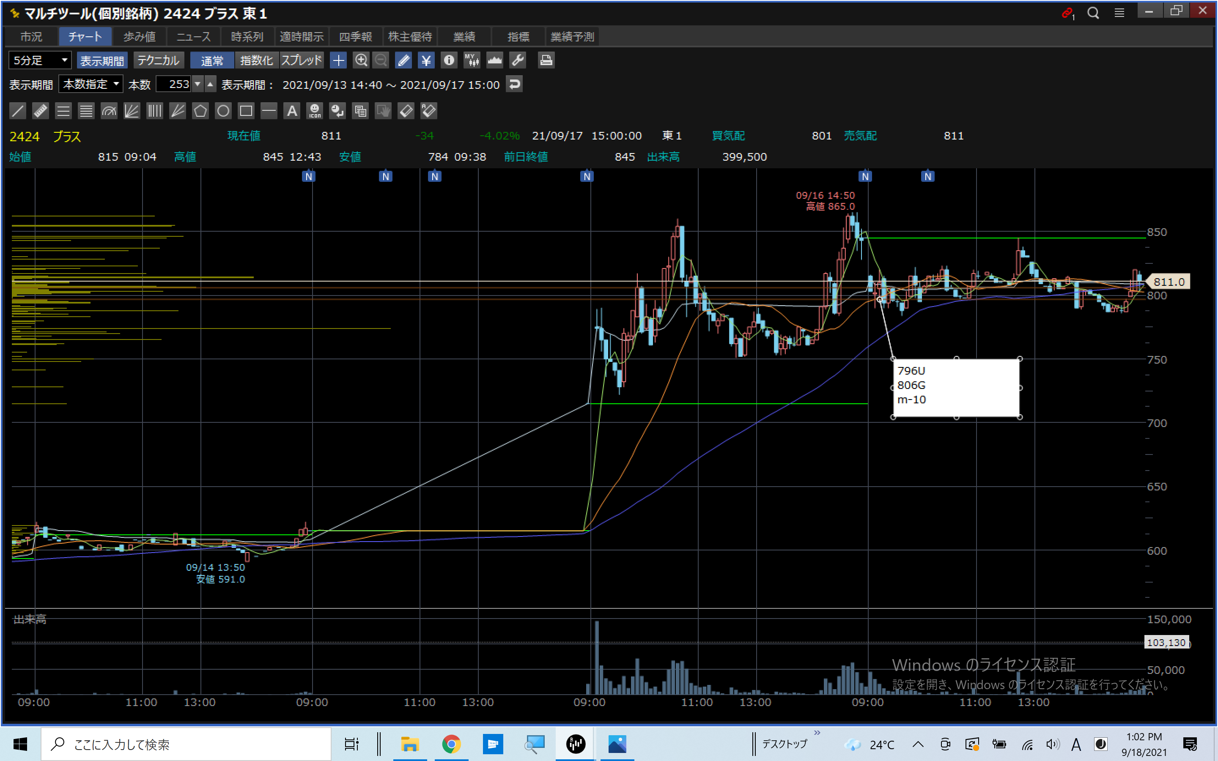Viewport: 1218px width, 761px height.
Task: Toggle the yen price display button
Action: (x=426, y=60)
